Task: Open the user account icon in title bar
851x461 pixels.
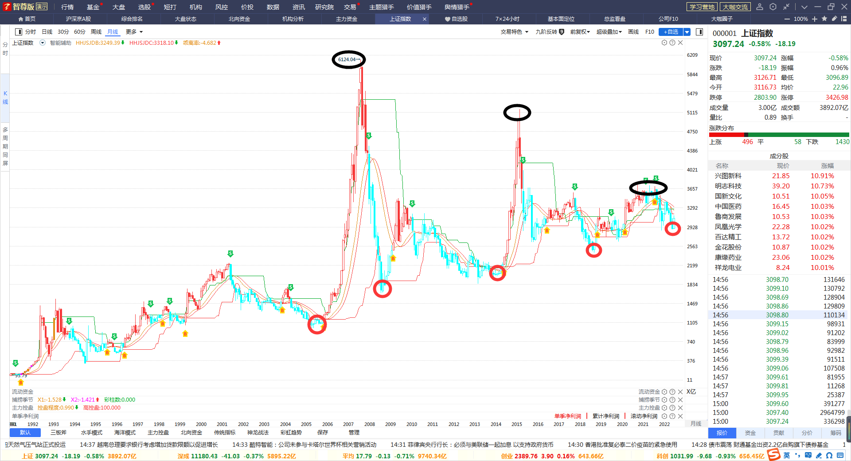Action: click(760, 7)
